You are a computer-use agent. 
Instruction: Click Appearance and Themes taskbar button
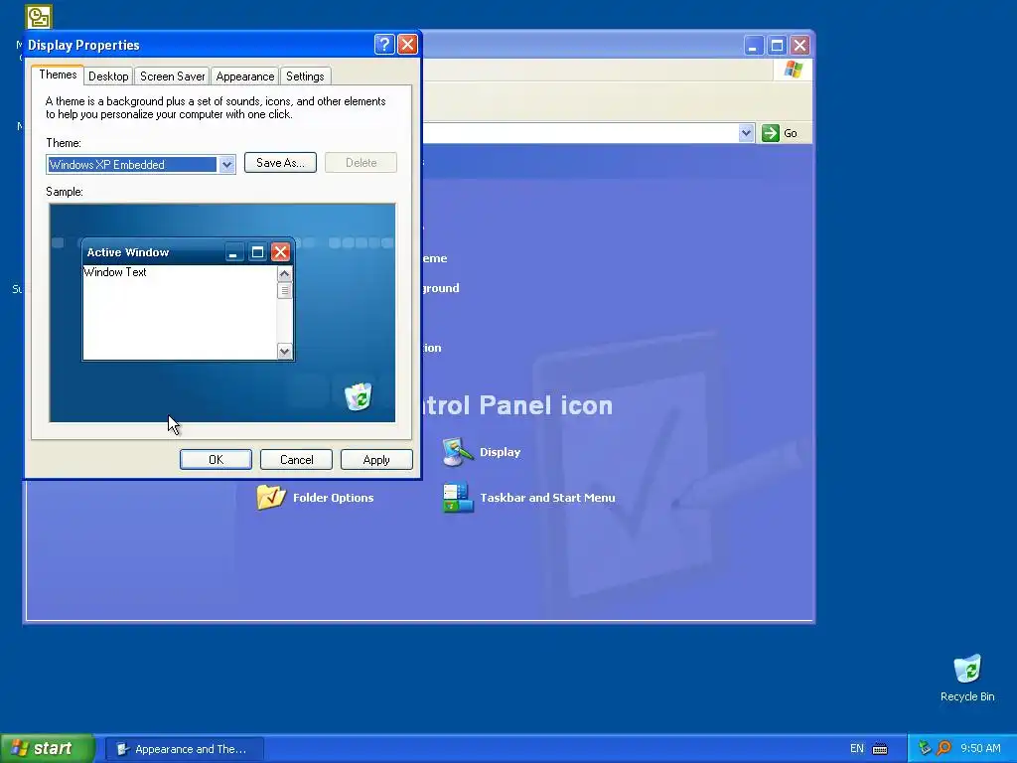(184, 749)
